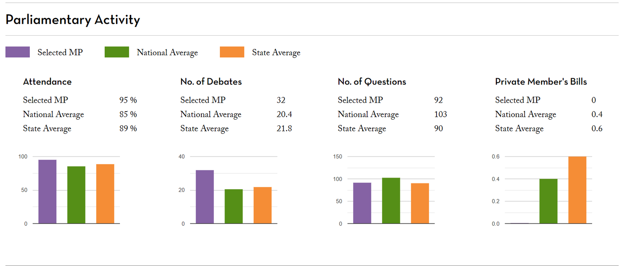The width and height of the screenshot is (627, 266).
Task: Select the purple bar in Debates chart
Action: pos(205,197)
